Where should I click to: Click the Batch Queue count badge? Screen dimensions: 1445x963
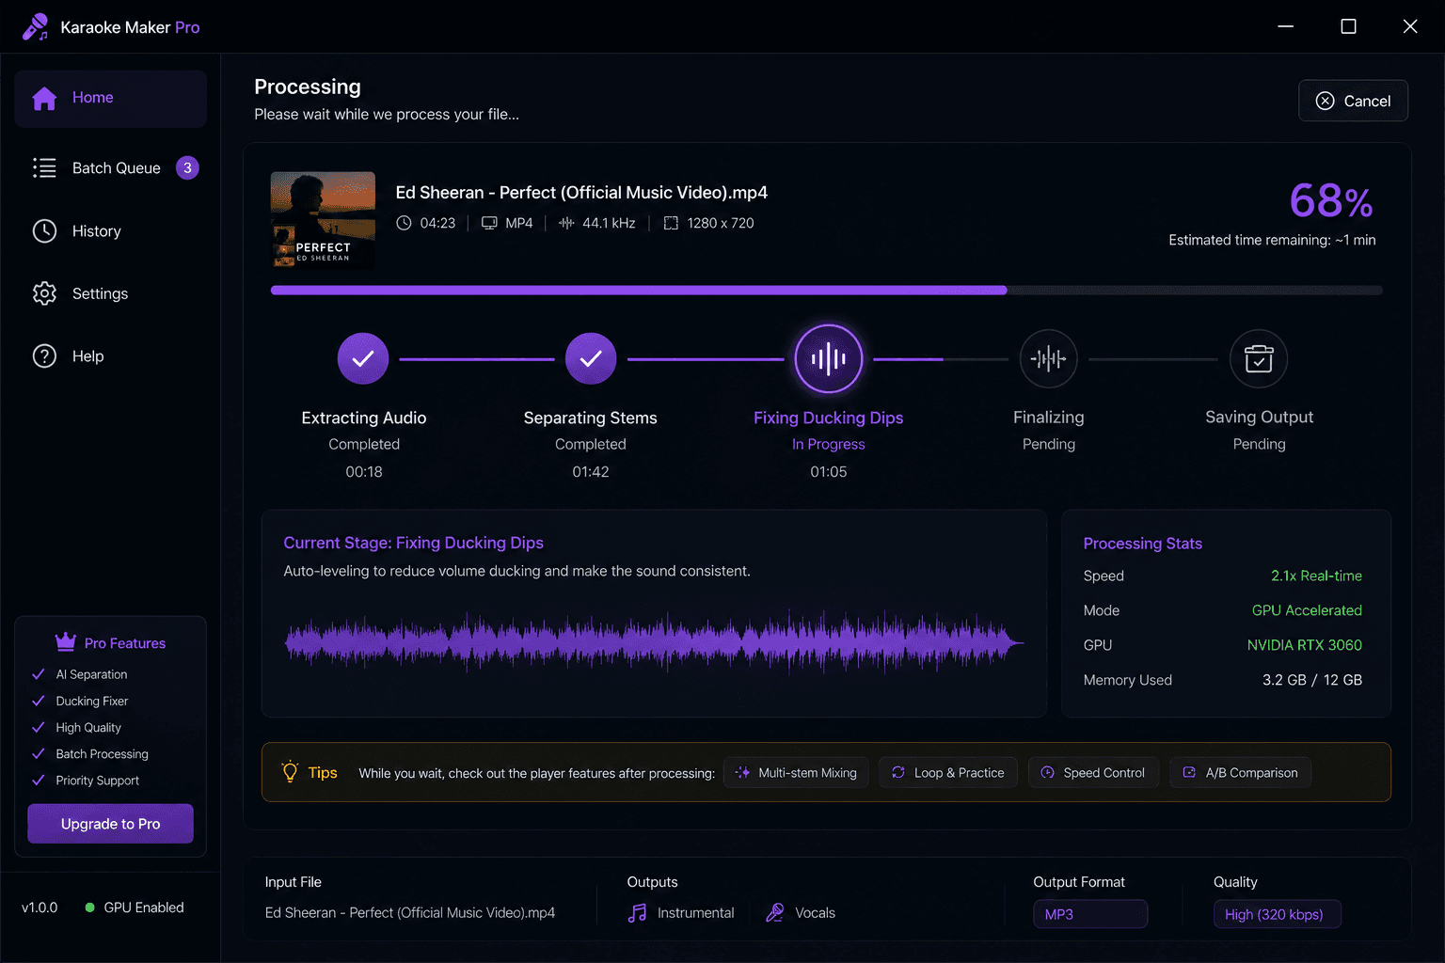(x=187, y=168)
